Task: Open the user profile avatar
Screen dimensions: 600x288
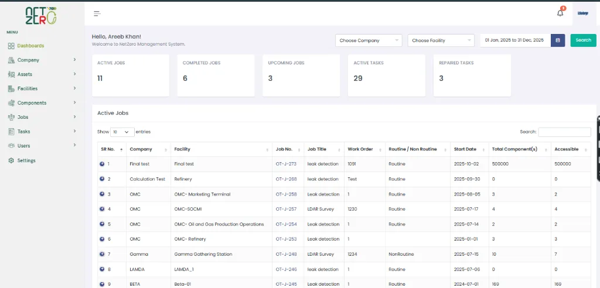Action: tap(582, 13)
